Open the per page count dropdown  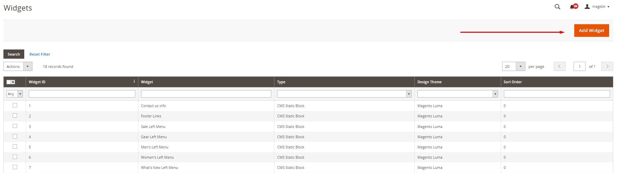point(513,67)
